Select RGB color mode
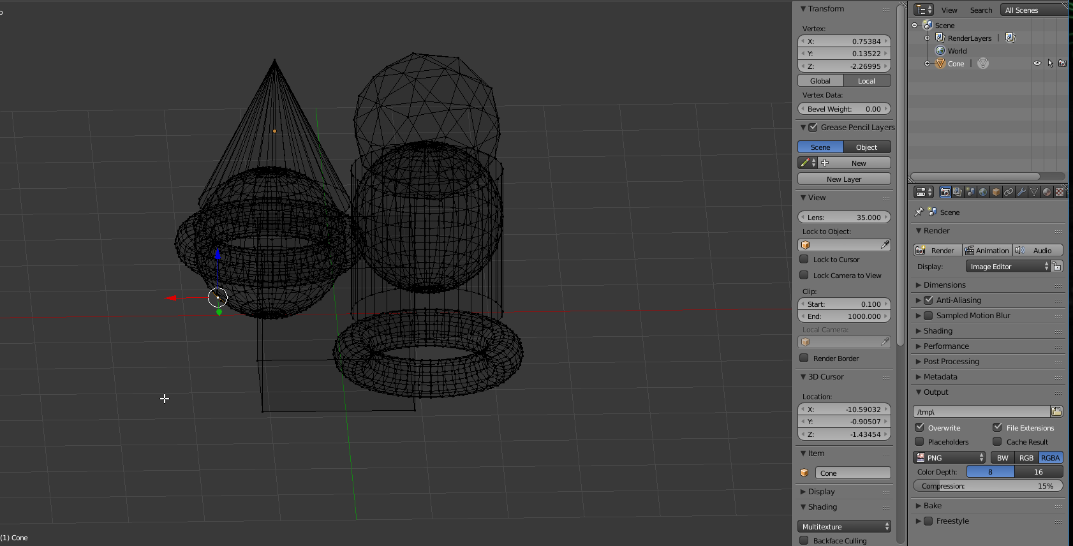This screenshot has width=1073, height=546. pos(1026,457)
